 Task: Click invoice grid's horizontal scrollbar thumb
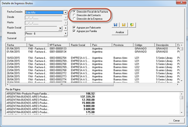click(x=61, y=84)
